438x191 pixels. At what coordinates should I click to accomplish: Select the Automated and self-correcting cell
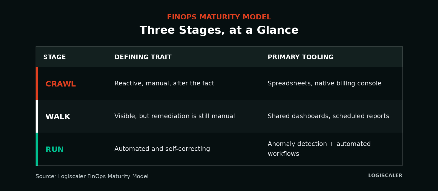pyautogui.click(x=183, y=149)
